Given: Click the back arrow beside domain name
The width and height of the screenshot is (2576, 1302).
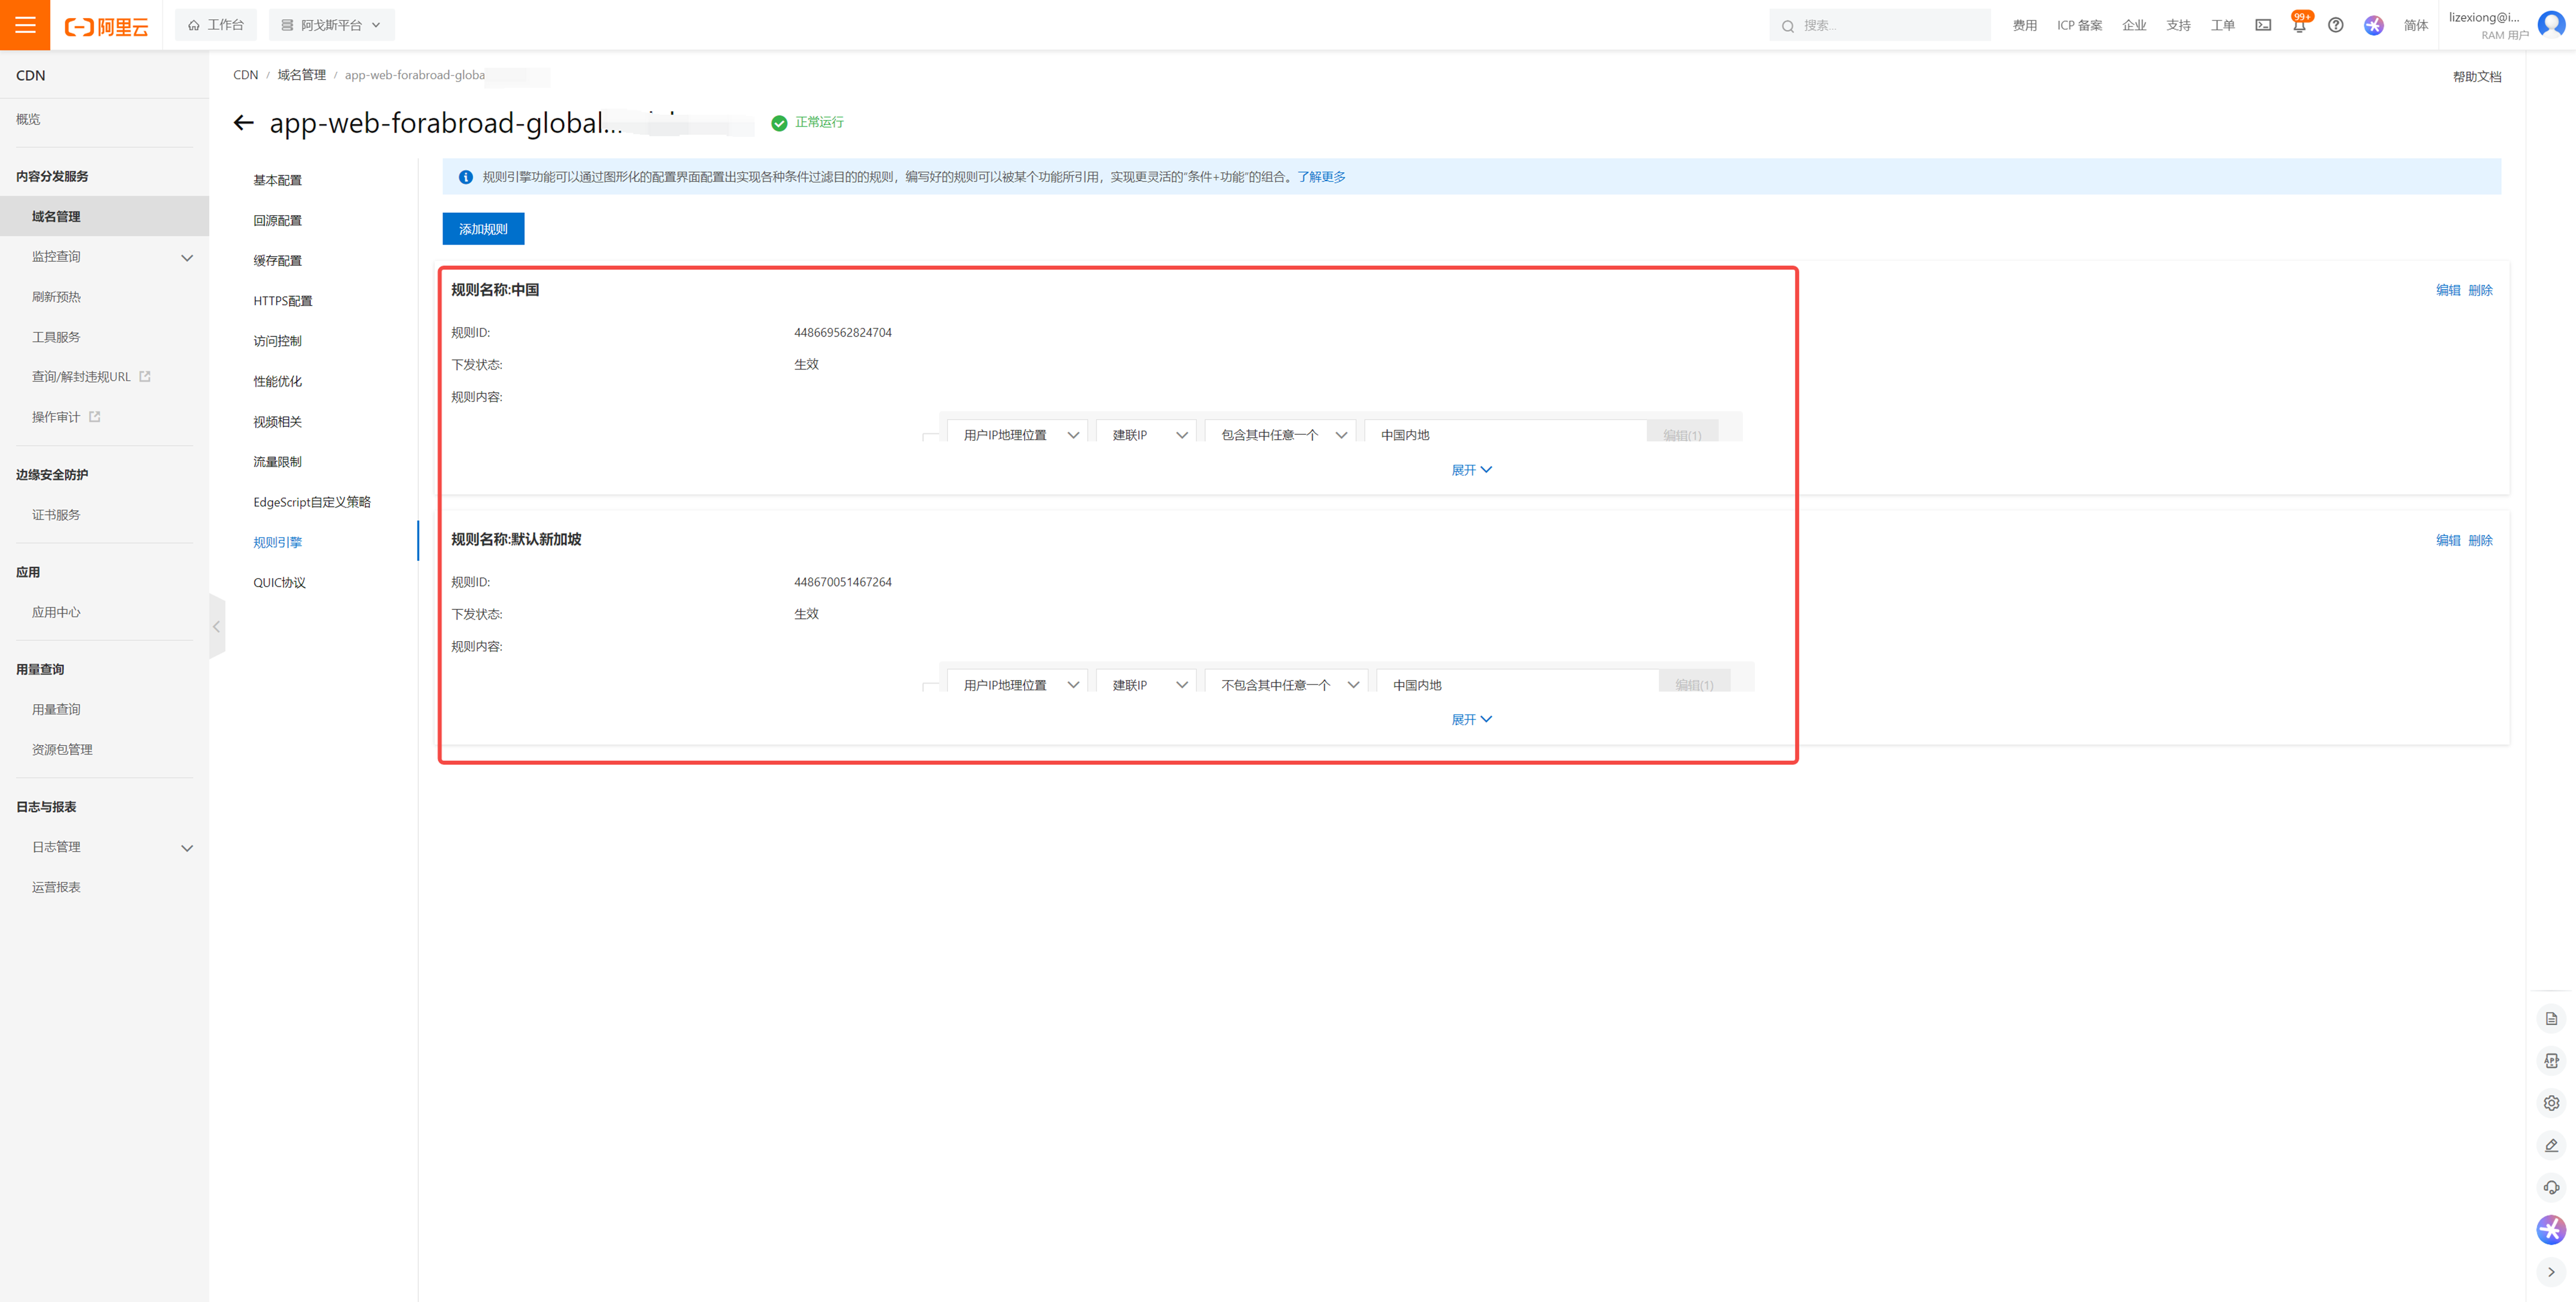Looking at the screenshot, I should click(x=243, y=123).
